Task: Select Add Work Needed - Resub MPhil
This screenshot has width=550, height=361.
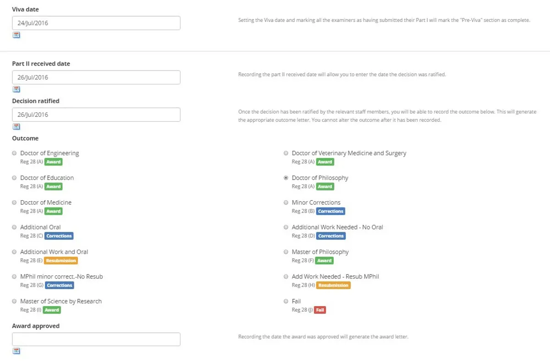Action: 286,277
